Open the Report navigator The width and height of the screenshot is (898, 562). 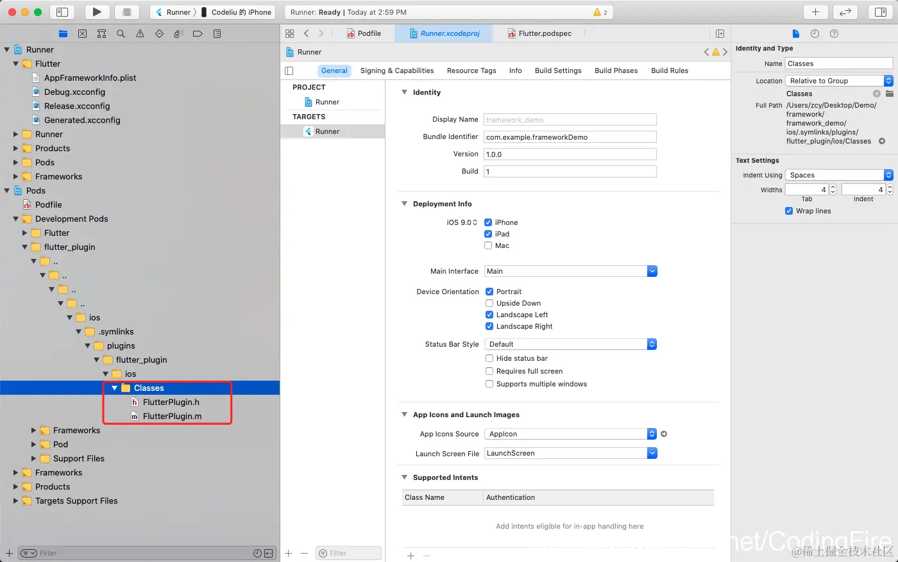click(x=217, y=34)
